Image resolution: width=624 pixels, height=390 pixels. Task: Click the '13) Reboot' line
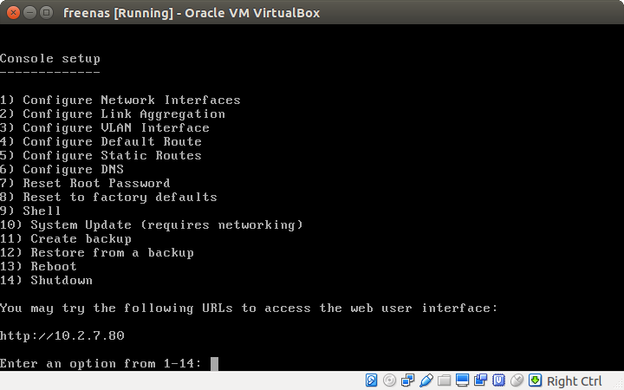[x=38, y=267]
